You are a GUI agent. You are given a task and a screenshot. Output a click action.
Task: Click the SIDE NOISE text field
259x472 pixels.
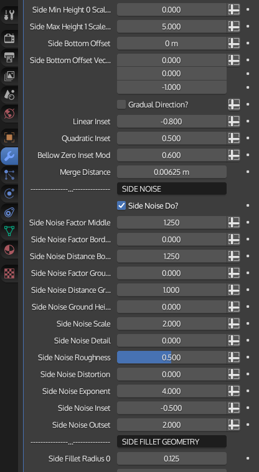click(172, 189)
